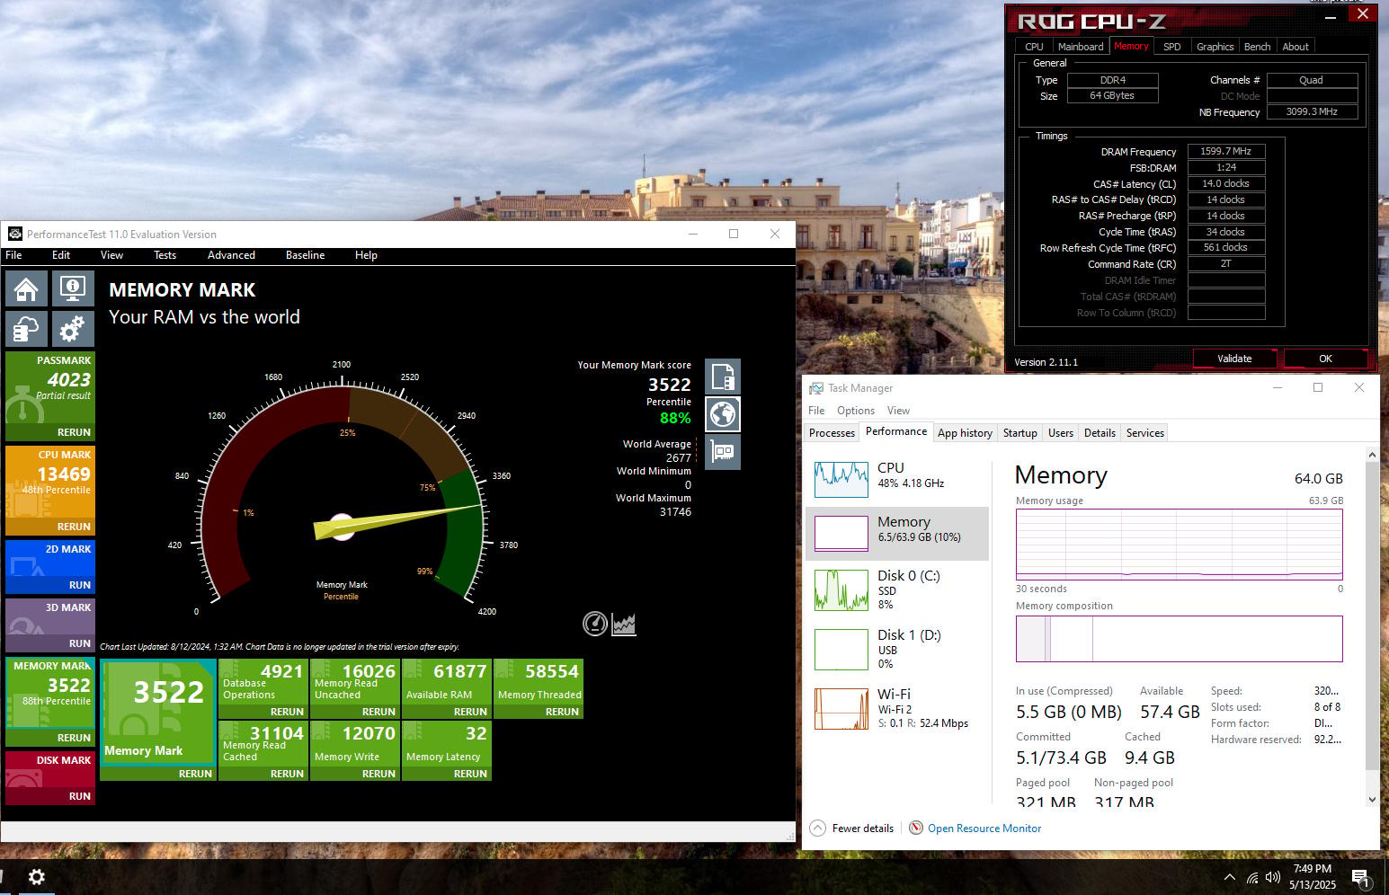Select Disk 0 (C:) in Task Manager
Image resolution: width=1389 pixels, height=895 pixels.
click(x=897, y=589)
